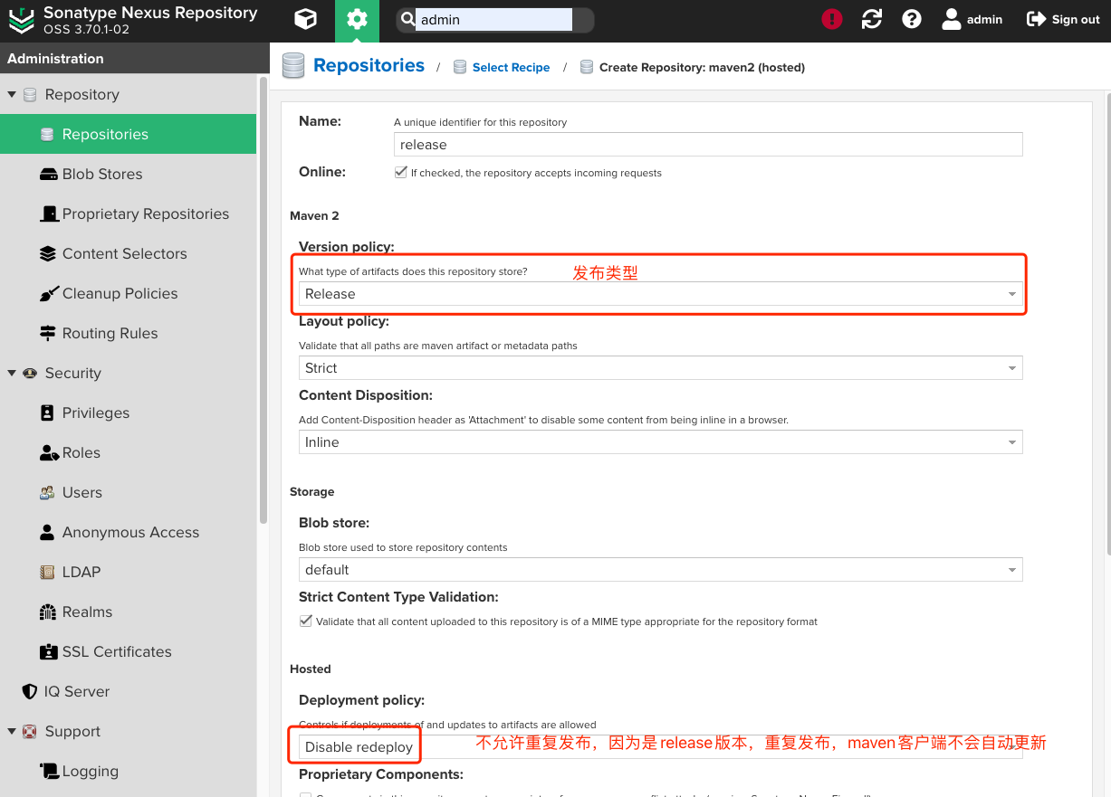This screenshot has width=1111, height=797.
Task: Open the Administration gear icon
Action: pyautogui.click(x=357, y=20)
